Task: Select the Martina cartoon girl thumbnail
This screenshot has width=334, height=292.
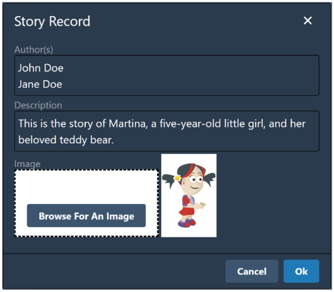Action: click(189, 196)
